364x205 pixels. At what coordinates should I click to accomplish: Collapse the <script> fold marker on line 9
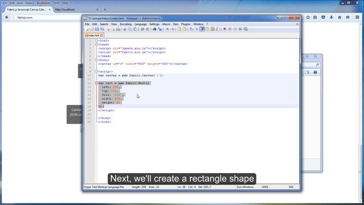point(96,71)
